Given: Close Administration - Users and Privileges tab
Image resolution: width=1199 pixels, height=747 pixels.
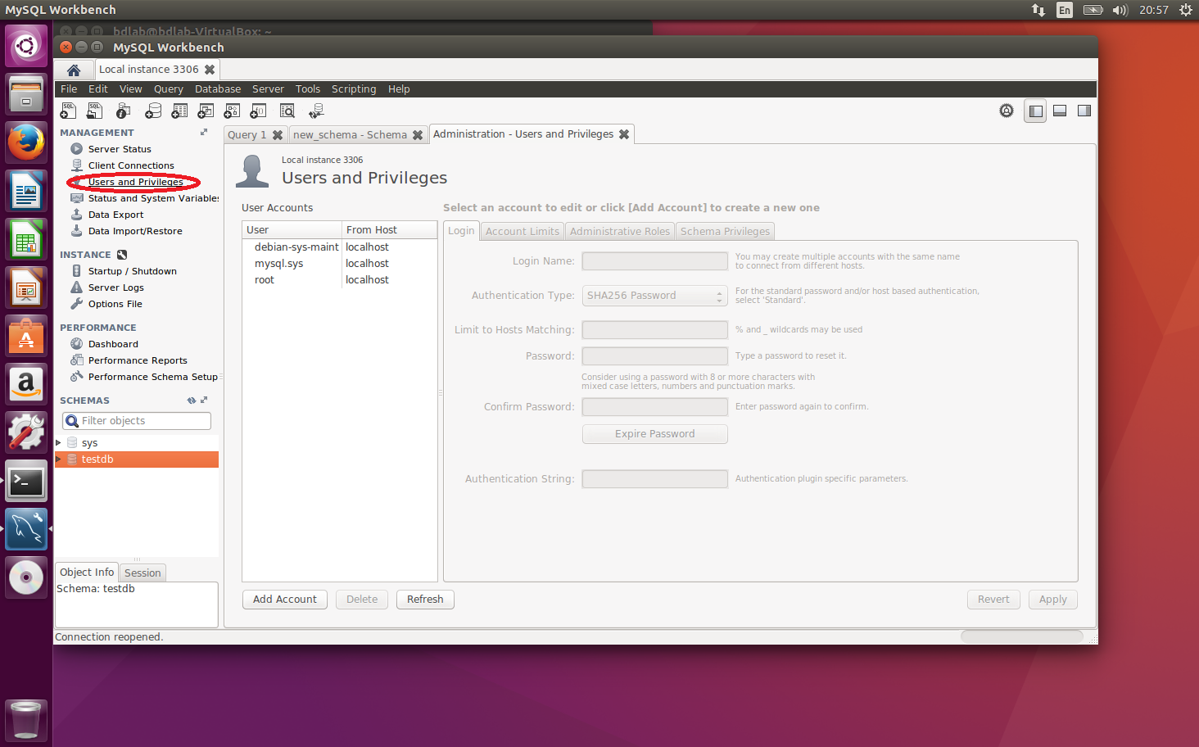Looking at the screenshot, I should click(x=624, y=134).
